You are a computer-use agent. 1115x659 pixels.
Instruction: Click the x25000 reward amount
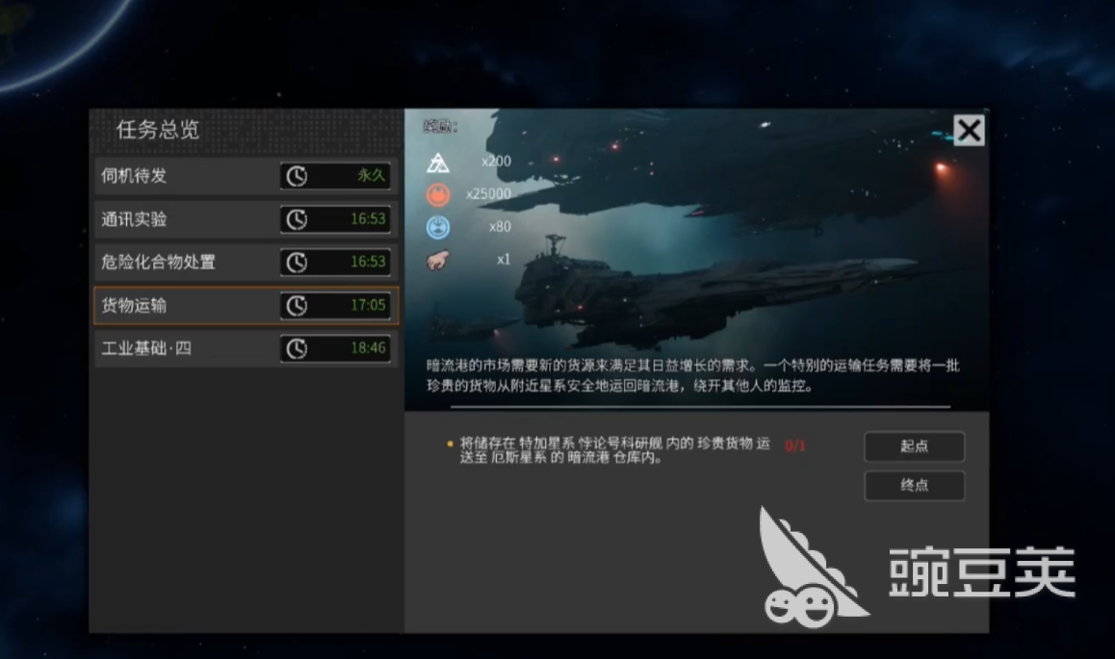488,194
